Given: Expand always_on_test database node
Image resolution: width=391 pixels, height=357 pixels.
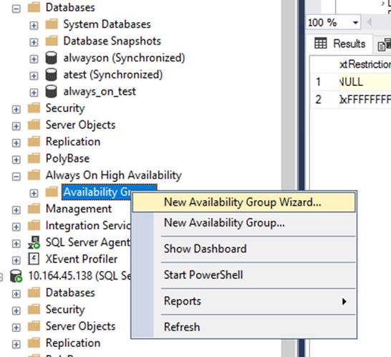Looking at the screenshot, I should 34,92.
